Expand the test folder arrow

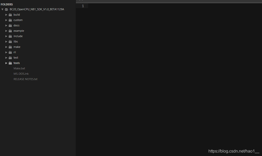tap(6, 58)
